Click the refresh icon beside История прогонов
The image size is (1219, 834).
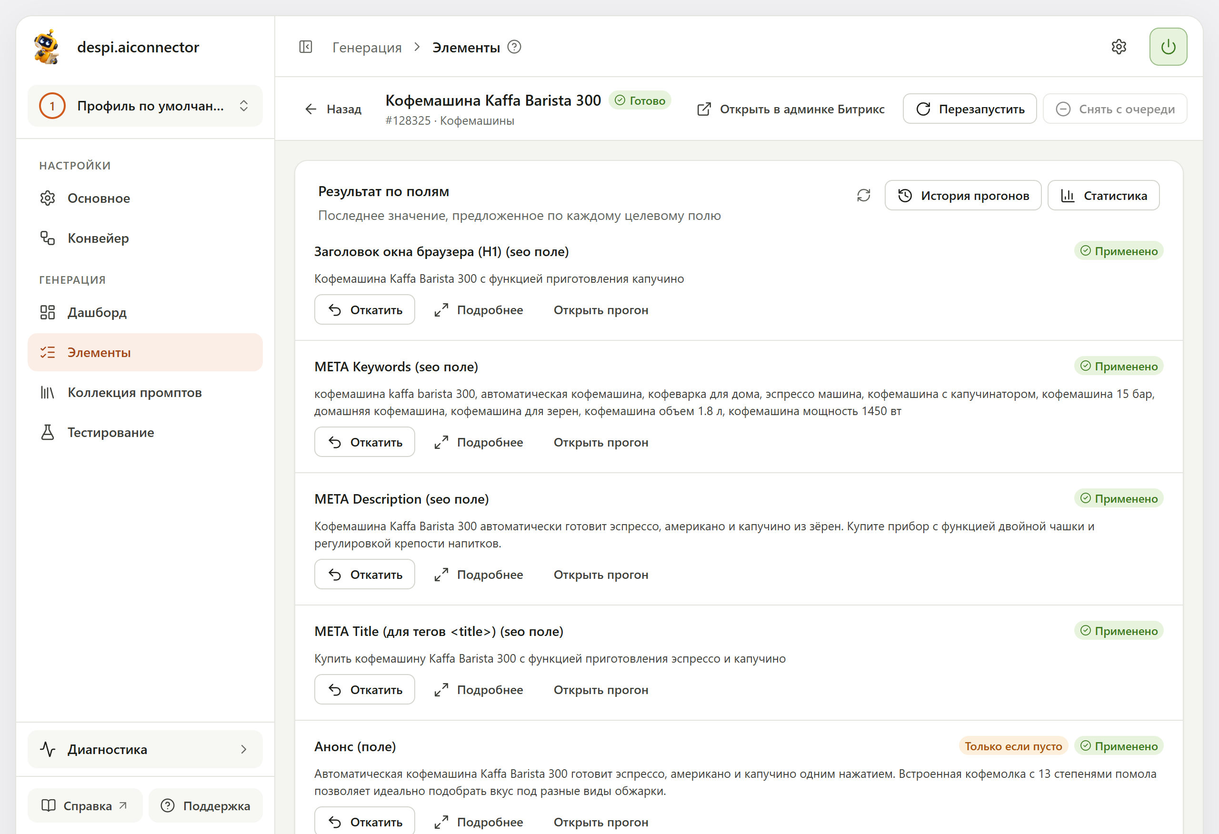pyautogui.click(x=863, y=196)
